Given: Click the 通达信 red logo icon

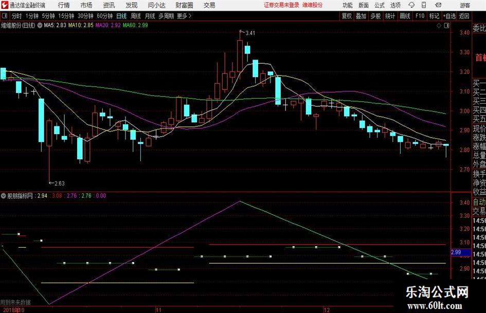Looking at the screenshot, I should point(4,5).
